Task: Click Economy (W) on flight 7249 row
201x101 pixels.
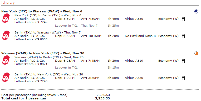Action: click(168, 19)
